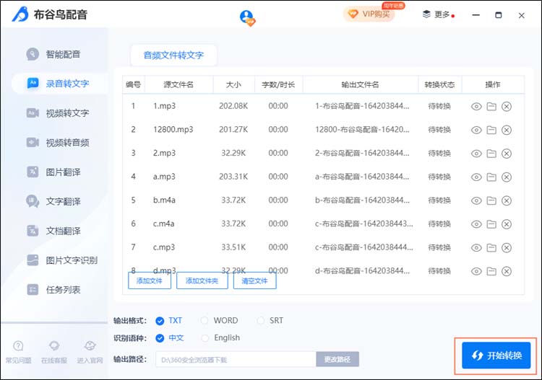Click 清空文件 to clear the list
Image resolution: width=542 pixels, height=380 pixels.
(x=254, y=280)
